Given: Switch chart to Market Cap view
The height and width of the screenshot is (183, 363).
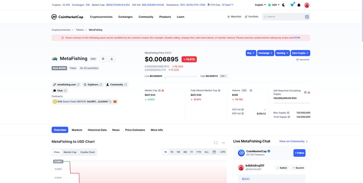Looking at the screenshot, I should pyautogui.click(x=70, y=152).
